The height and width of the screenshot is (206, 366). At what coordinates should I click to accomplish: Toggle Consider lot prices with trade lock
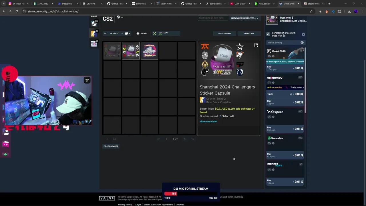pos(268,34)
